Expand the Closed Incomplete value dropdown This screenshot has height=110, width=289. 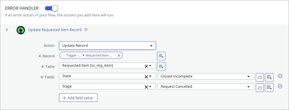click(206, 76)
